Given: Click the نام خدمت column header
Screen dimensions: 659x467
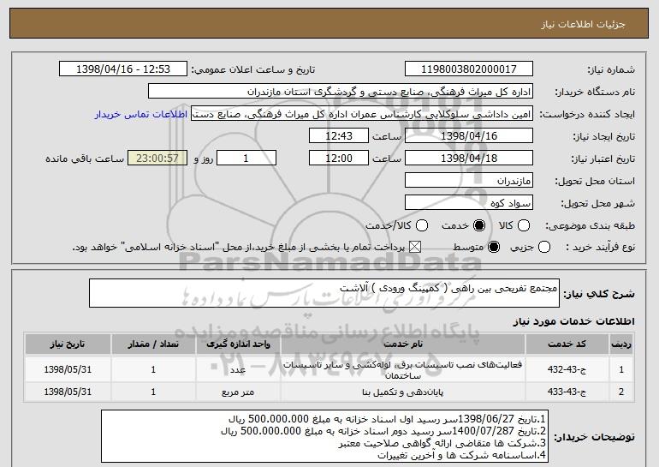Looking at the screenshot, I should pyautogui.click(x=402, y=344).
